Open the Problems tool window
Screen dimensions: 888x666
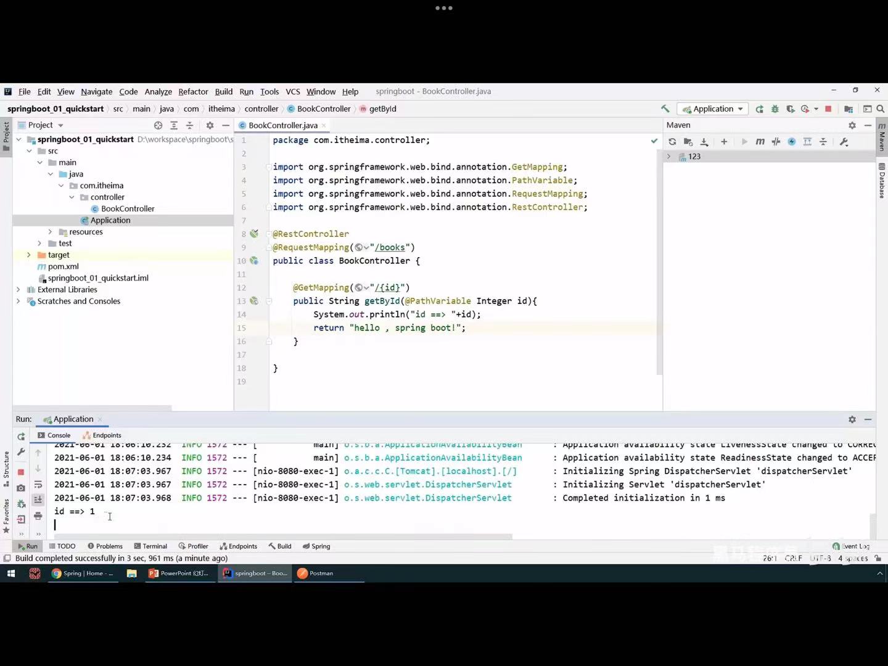[x=105, y=546]
